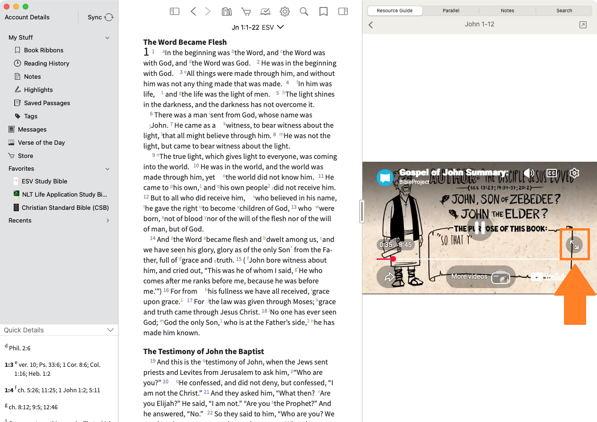Pause the Gospel of John video
597x422 pixels.
point(479,227)
